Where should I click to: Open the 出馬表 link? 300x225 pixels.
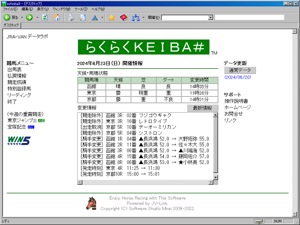[x=14, y=69]
